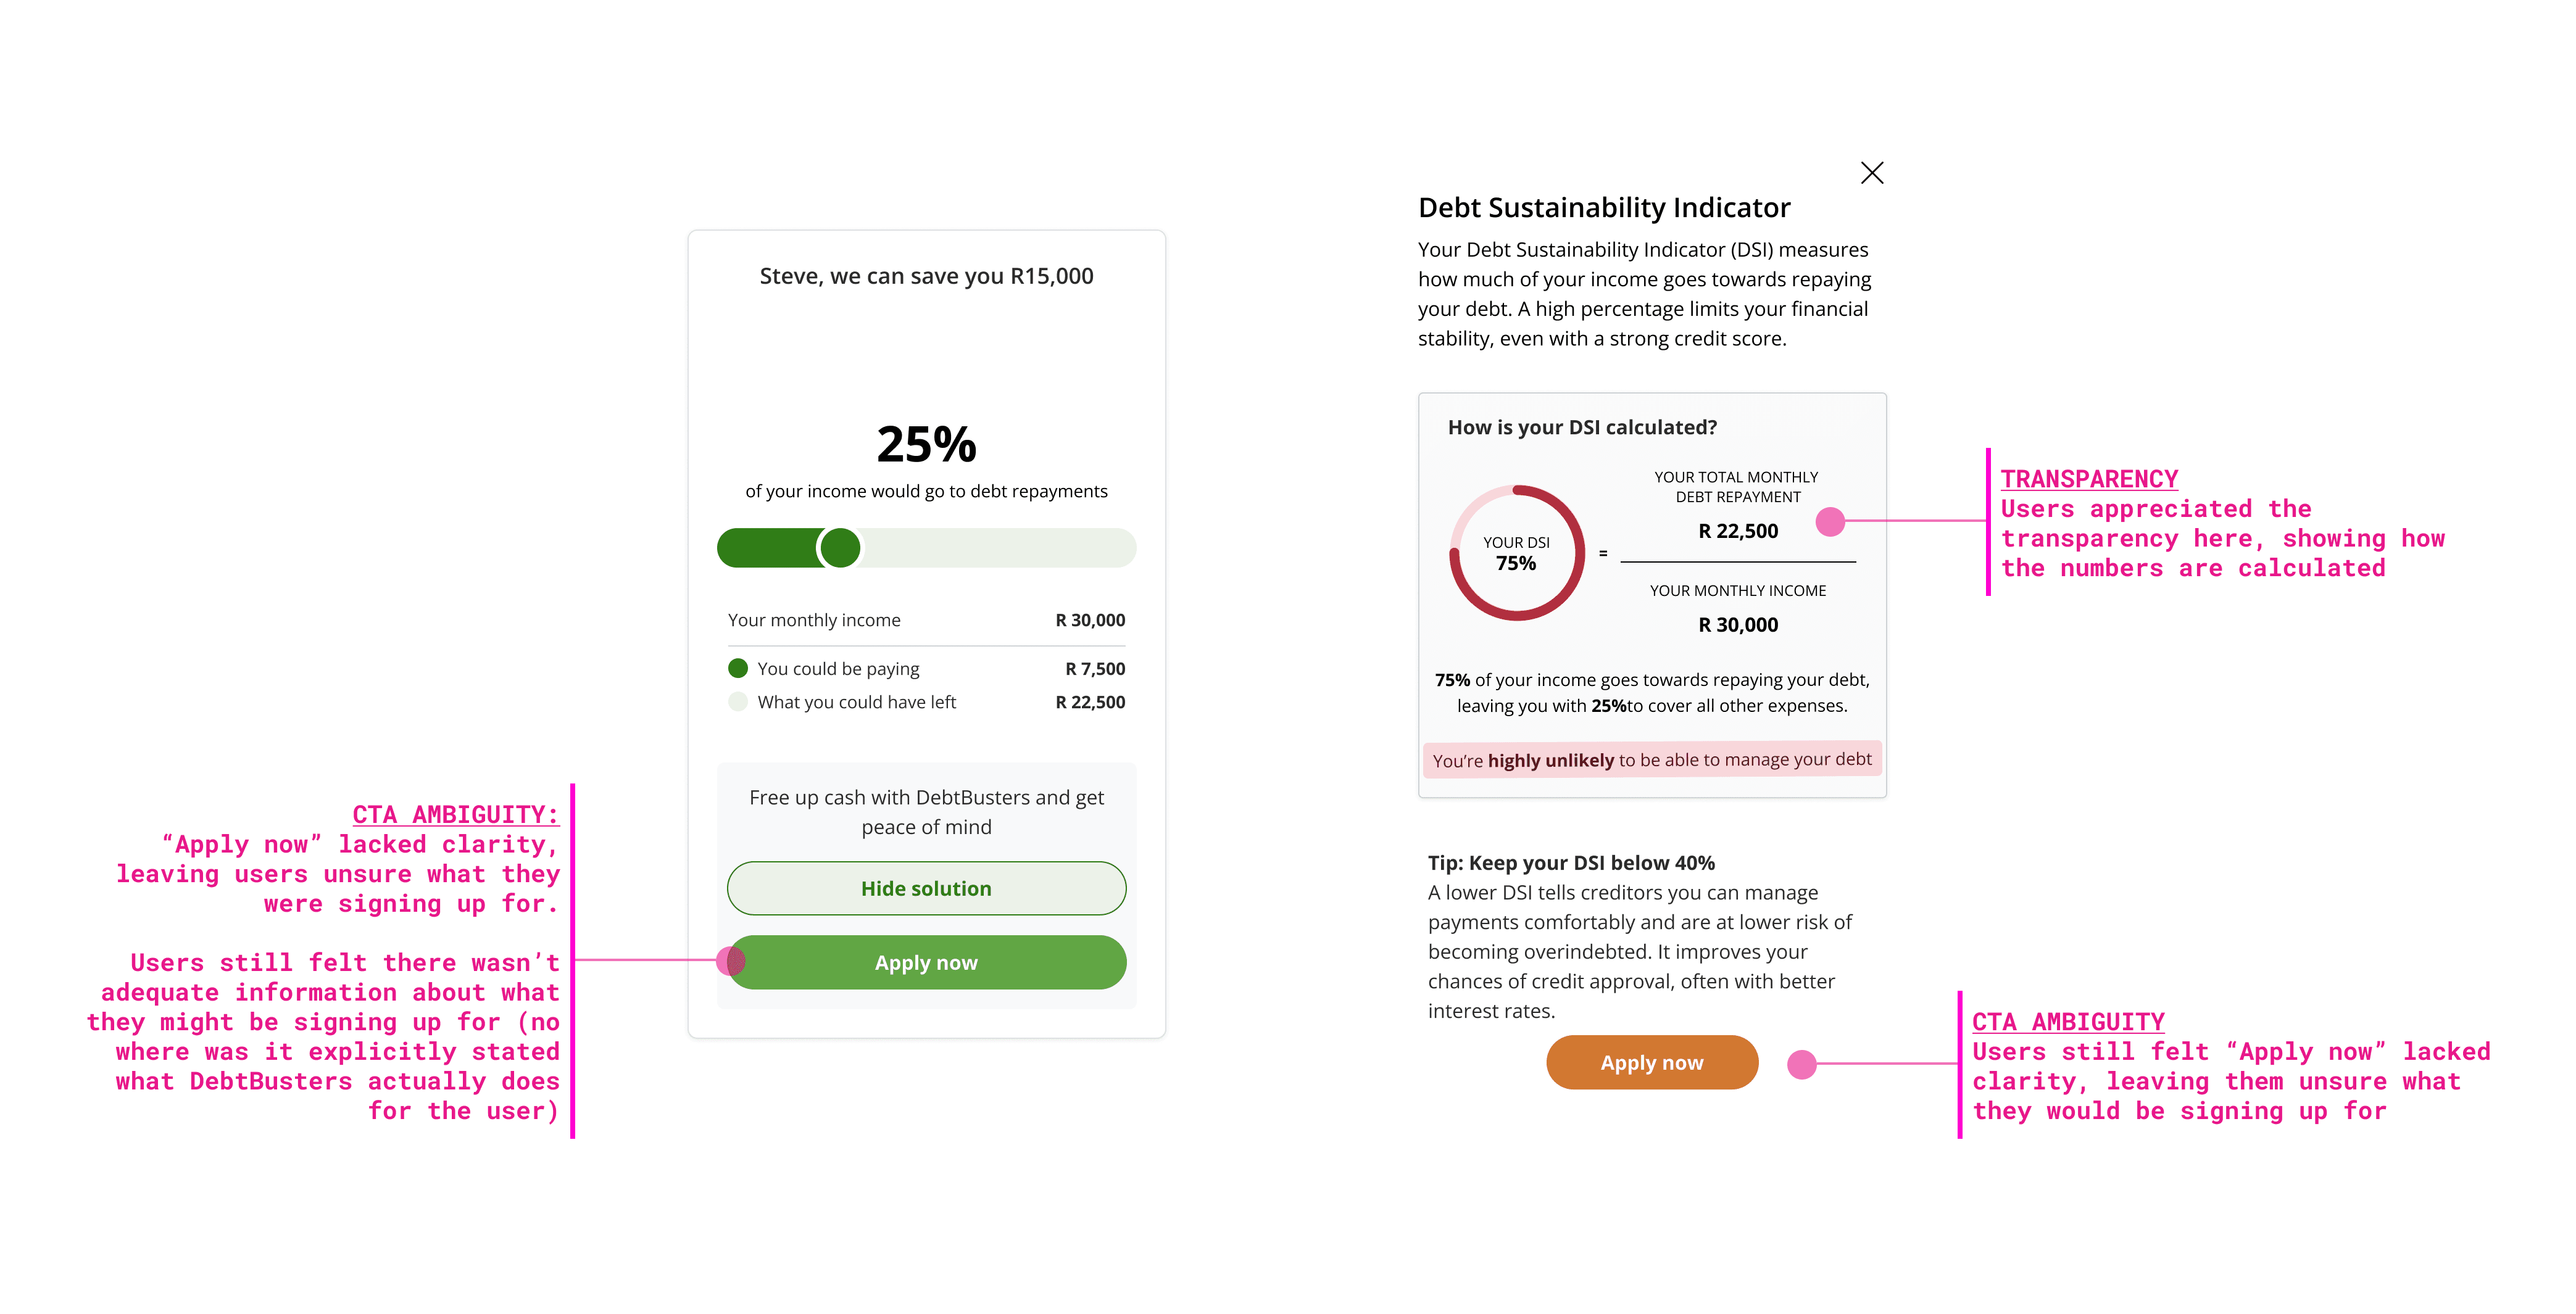Click the Tip: Keep your DSI below 40% text
The image size is (2576, 1314).
pos(1570,862)
